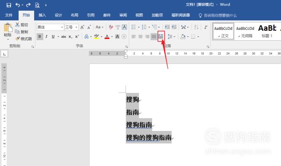This screenshot has width=281, height=166.
Task: Click the clear formatting eraser icon
Action: click(111, 27)
